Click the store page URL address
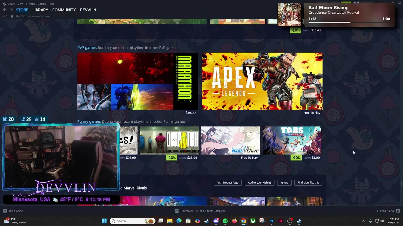Viewport: 403px width, 226px height. click(32, 16)
